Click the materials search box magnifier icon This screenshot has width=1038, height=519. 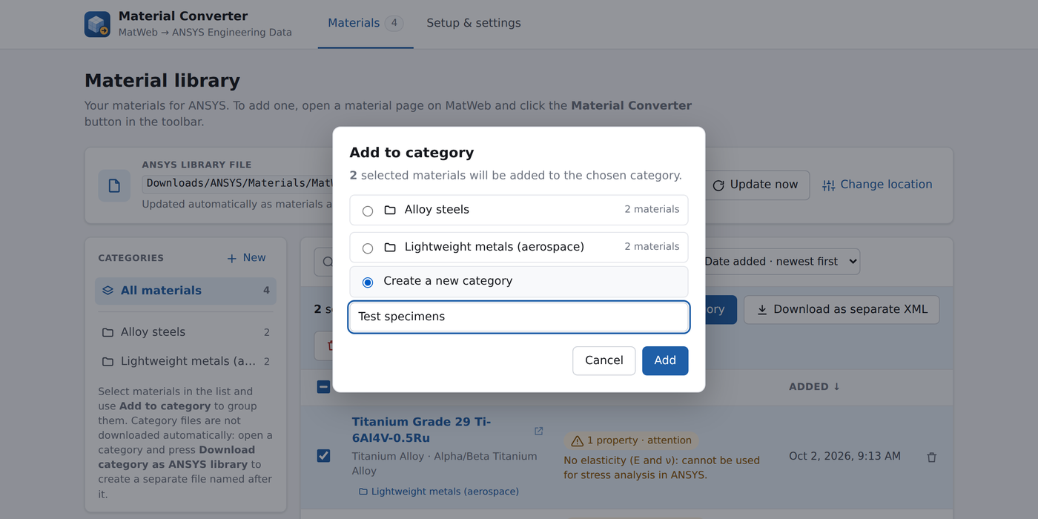328,262
